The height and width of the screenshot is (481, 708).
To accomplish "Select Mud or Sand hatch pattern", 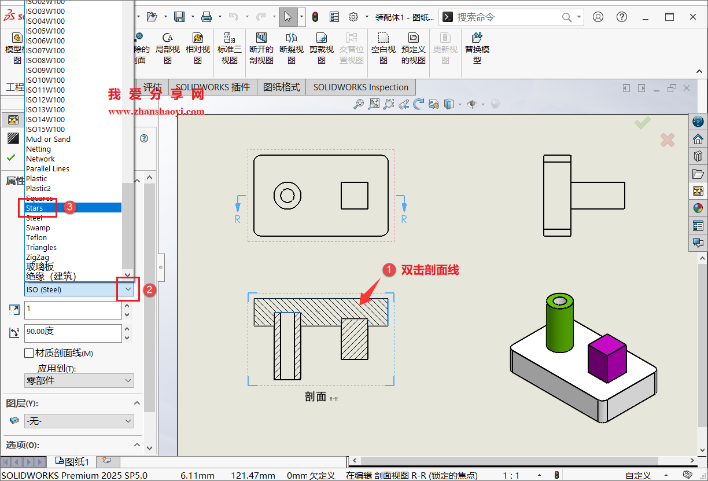I will click(73, 139).
